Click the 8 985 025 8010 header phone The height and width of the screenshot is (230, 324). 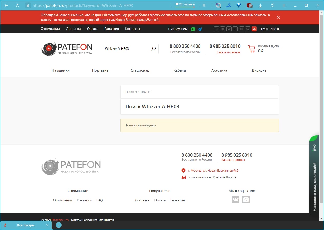(x=225, y=46)
